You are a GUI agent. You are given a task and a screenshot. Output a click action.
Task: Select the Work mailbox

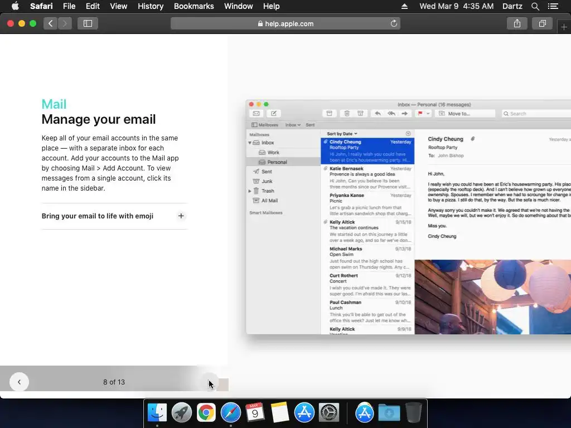pyautogui.click(x=283, y=153)
